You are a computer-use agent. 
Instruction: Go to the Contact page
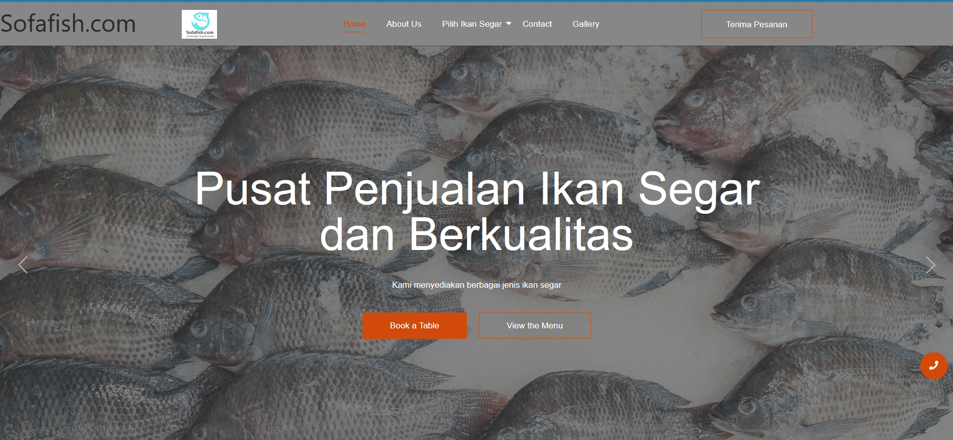point(537,24)
